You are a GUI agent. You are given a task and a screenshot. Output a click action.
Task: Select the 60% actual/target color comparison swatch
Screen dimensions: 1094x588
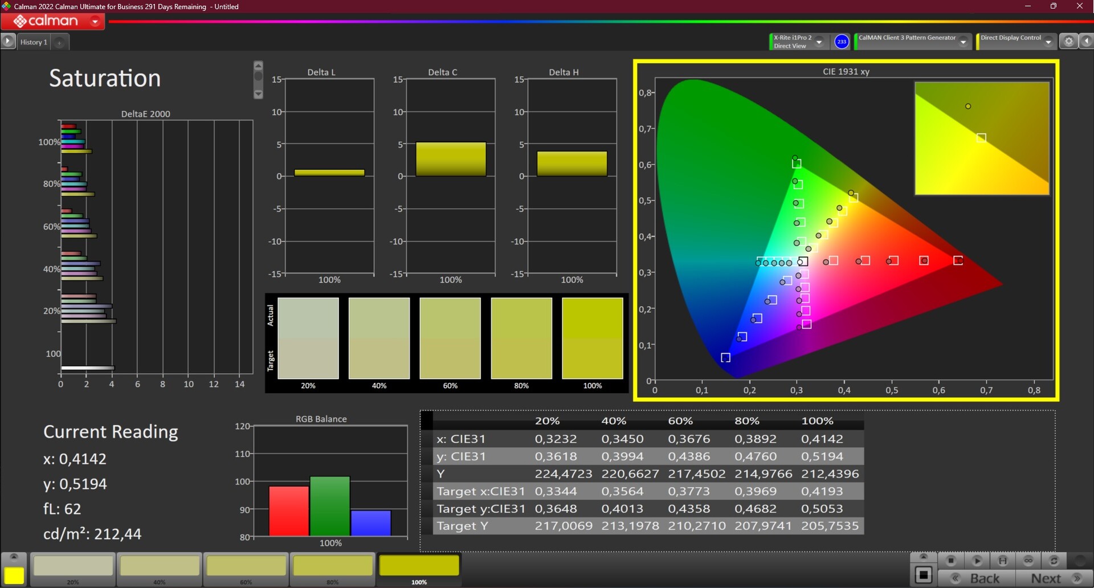click(x=450, y=338)
